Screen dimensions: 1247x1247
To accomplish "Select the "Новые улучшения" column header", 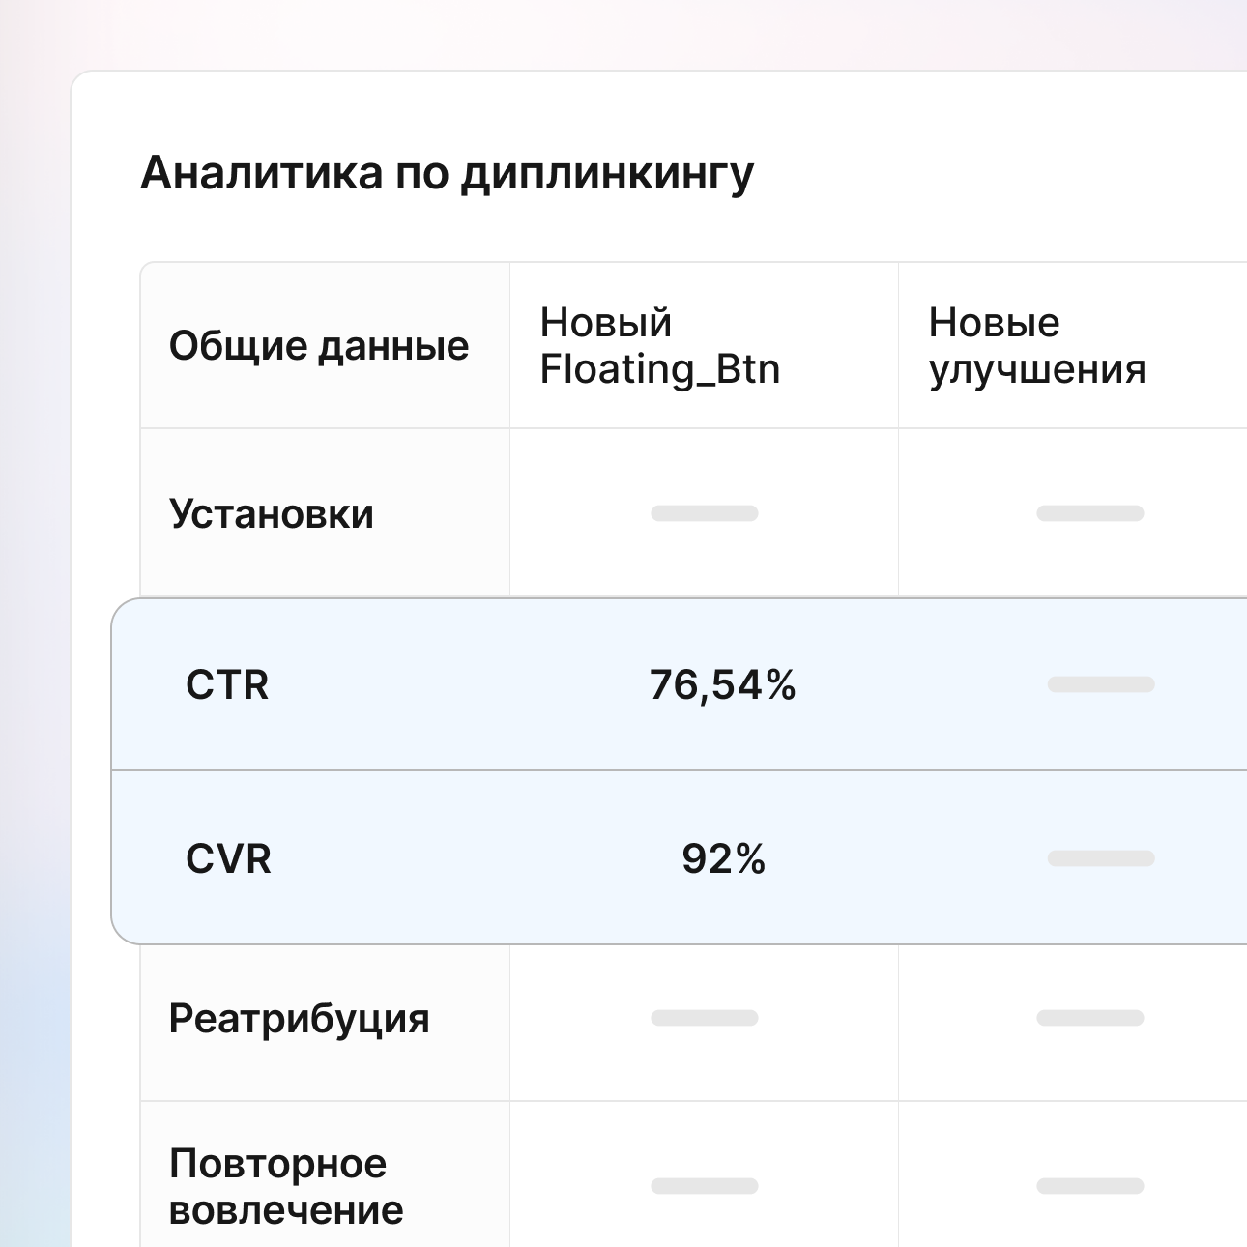I will pyautogui.click(x=1036, y=346).
